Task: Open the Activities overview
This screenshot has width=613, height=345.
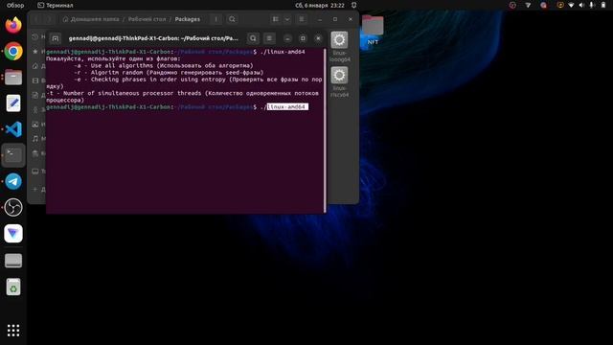Action: [x=15, y=5]
